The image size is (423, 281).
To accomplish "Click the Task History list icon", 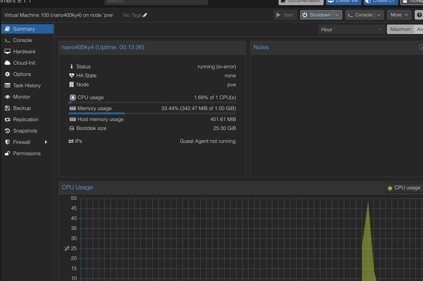I will (7, 85).
